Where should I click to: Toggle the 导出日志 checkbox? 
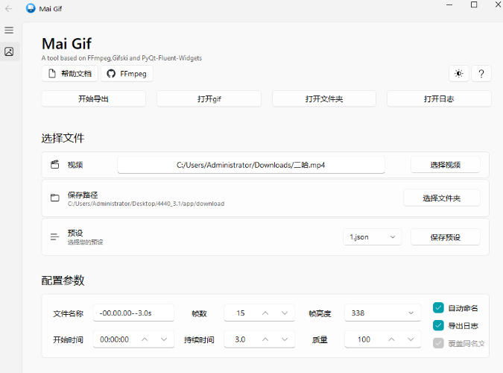click(438, 325)
